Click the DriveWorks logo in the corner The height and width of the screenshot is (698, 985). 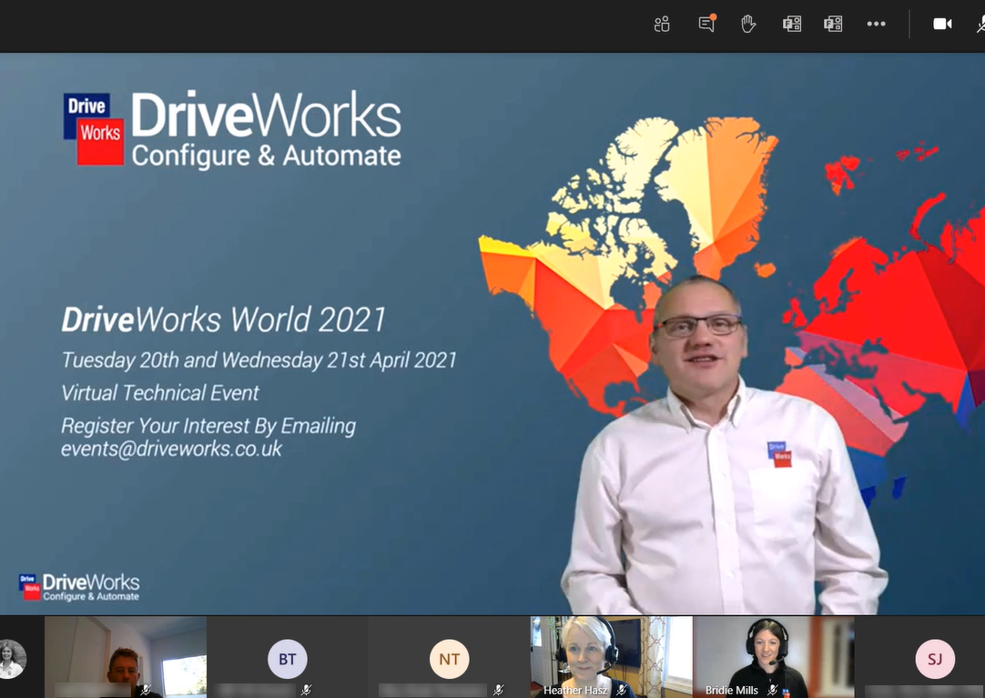click(78, 586)
